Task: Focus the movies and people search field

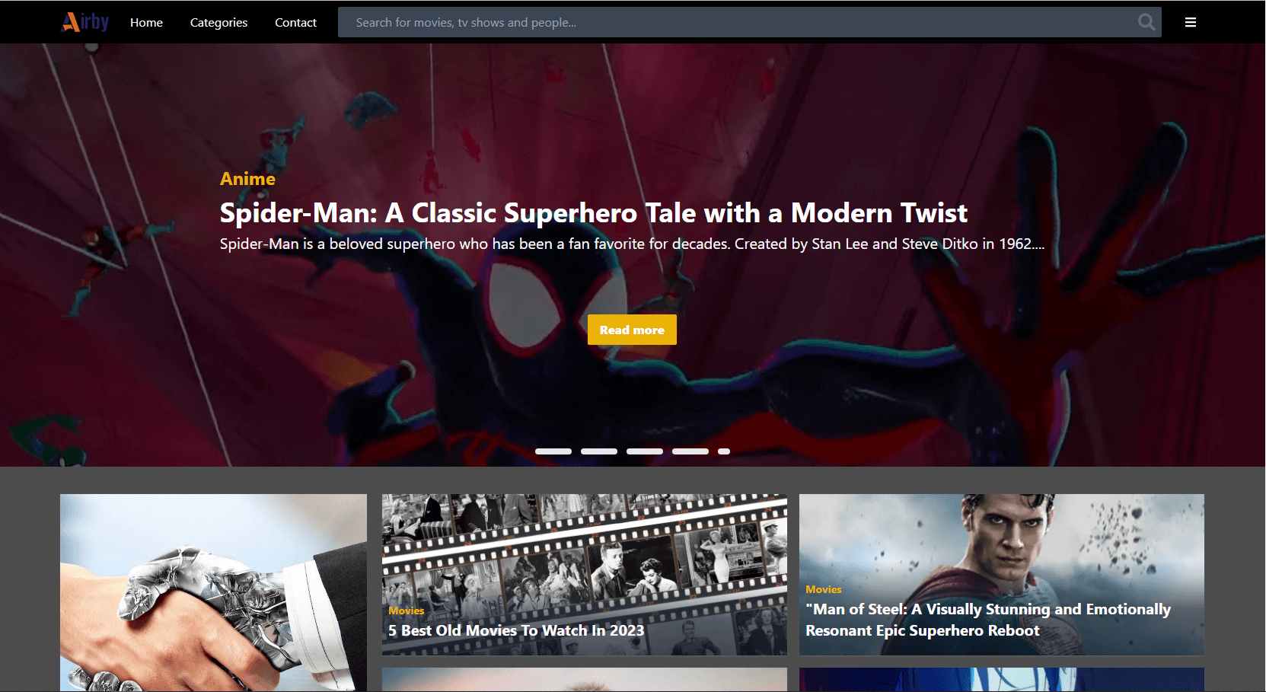Action: tap(738, 23)
